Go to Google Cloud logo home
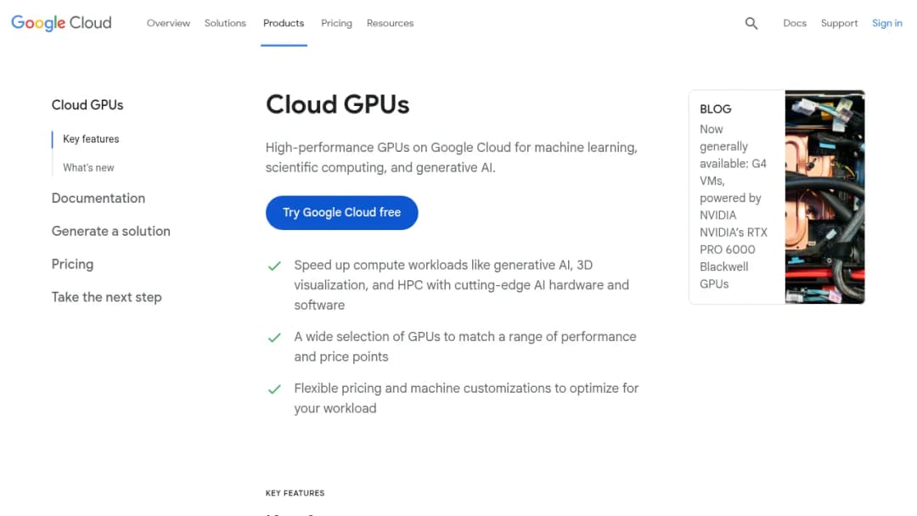The height and width of the screenshot is (516, 917). pyautogui.click(x=61, y=23)
